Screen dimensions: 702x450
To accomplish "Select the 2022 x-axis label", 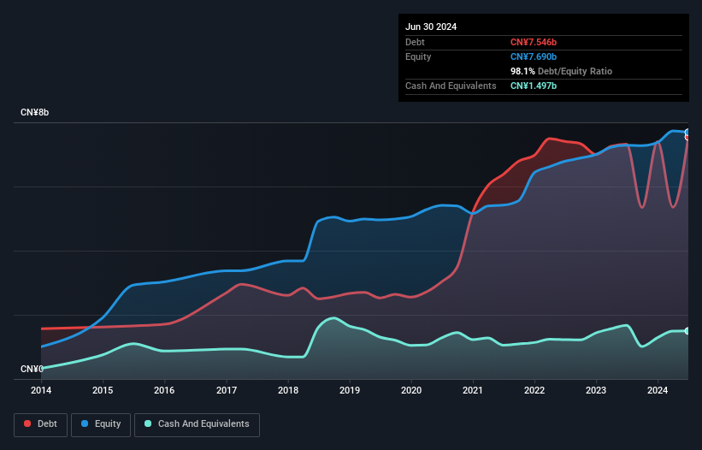I will [x=534, y=390].
